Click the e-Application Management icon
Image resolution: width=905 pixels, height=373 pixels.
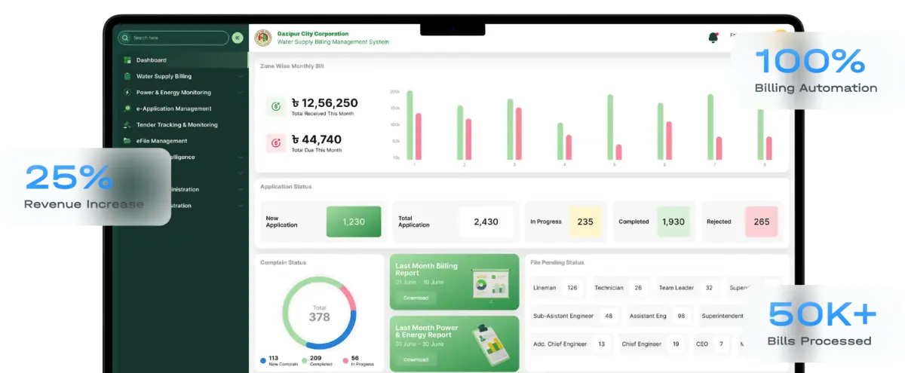pos(127,109)
